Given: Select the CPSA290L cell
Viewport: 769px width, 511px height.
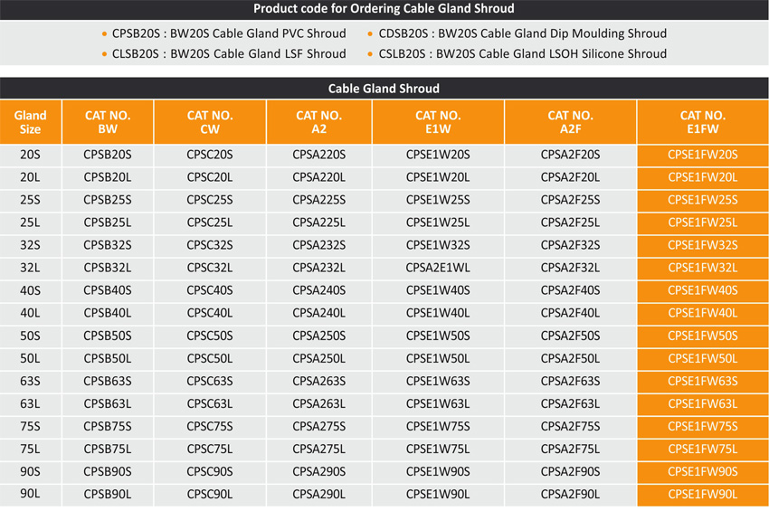Looking at the screenshot, I should click(319, 495).
